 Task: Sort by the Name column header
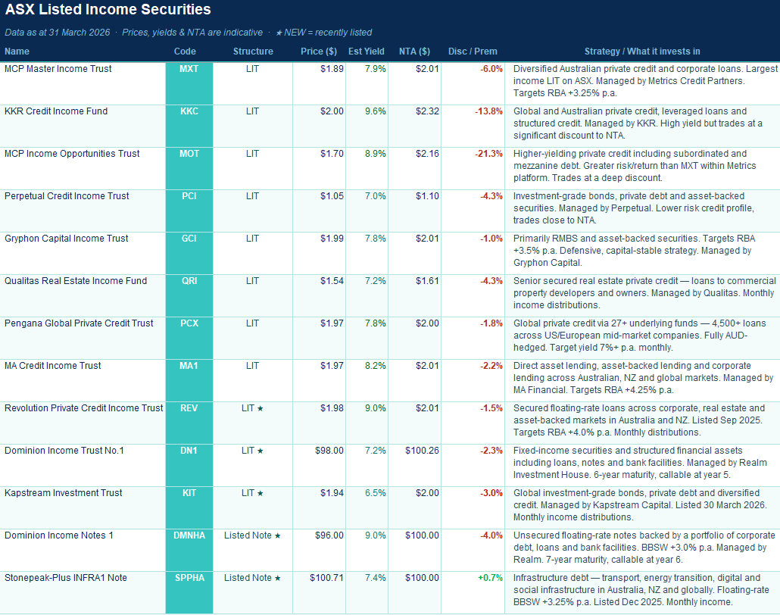coord(17,52)
